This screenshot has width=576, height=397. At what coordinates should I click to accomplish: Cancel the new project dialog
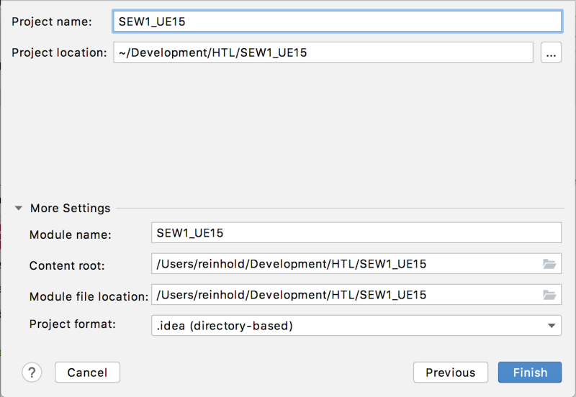[x=87, y=373]
